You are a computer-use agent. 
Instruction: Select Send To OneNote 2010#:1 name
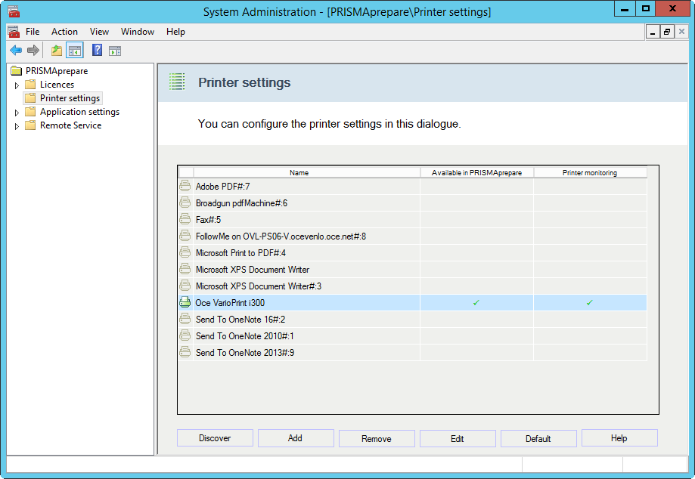tap(245, 336)
